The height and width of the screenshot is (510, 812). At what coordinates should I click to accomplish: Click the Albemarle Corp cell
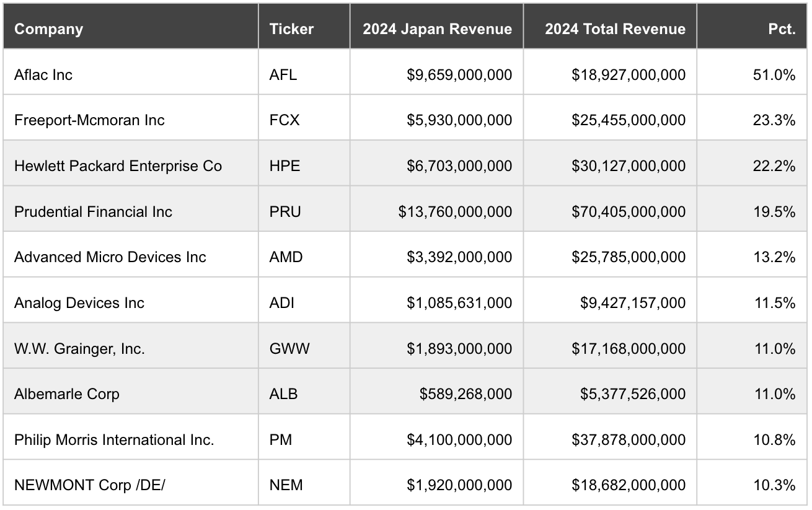(131, 391)
